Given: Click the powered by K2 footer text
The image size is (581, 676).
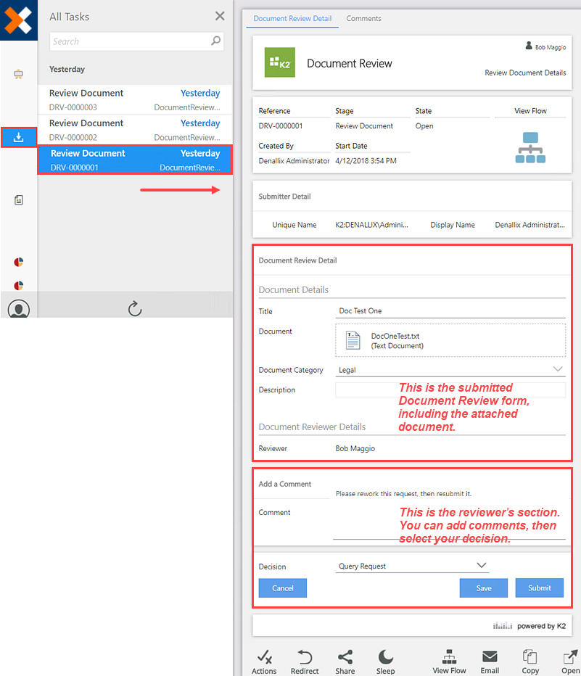Looking at the screenshot, I should (x=541, y=625).
